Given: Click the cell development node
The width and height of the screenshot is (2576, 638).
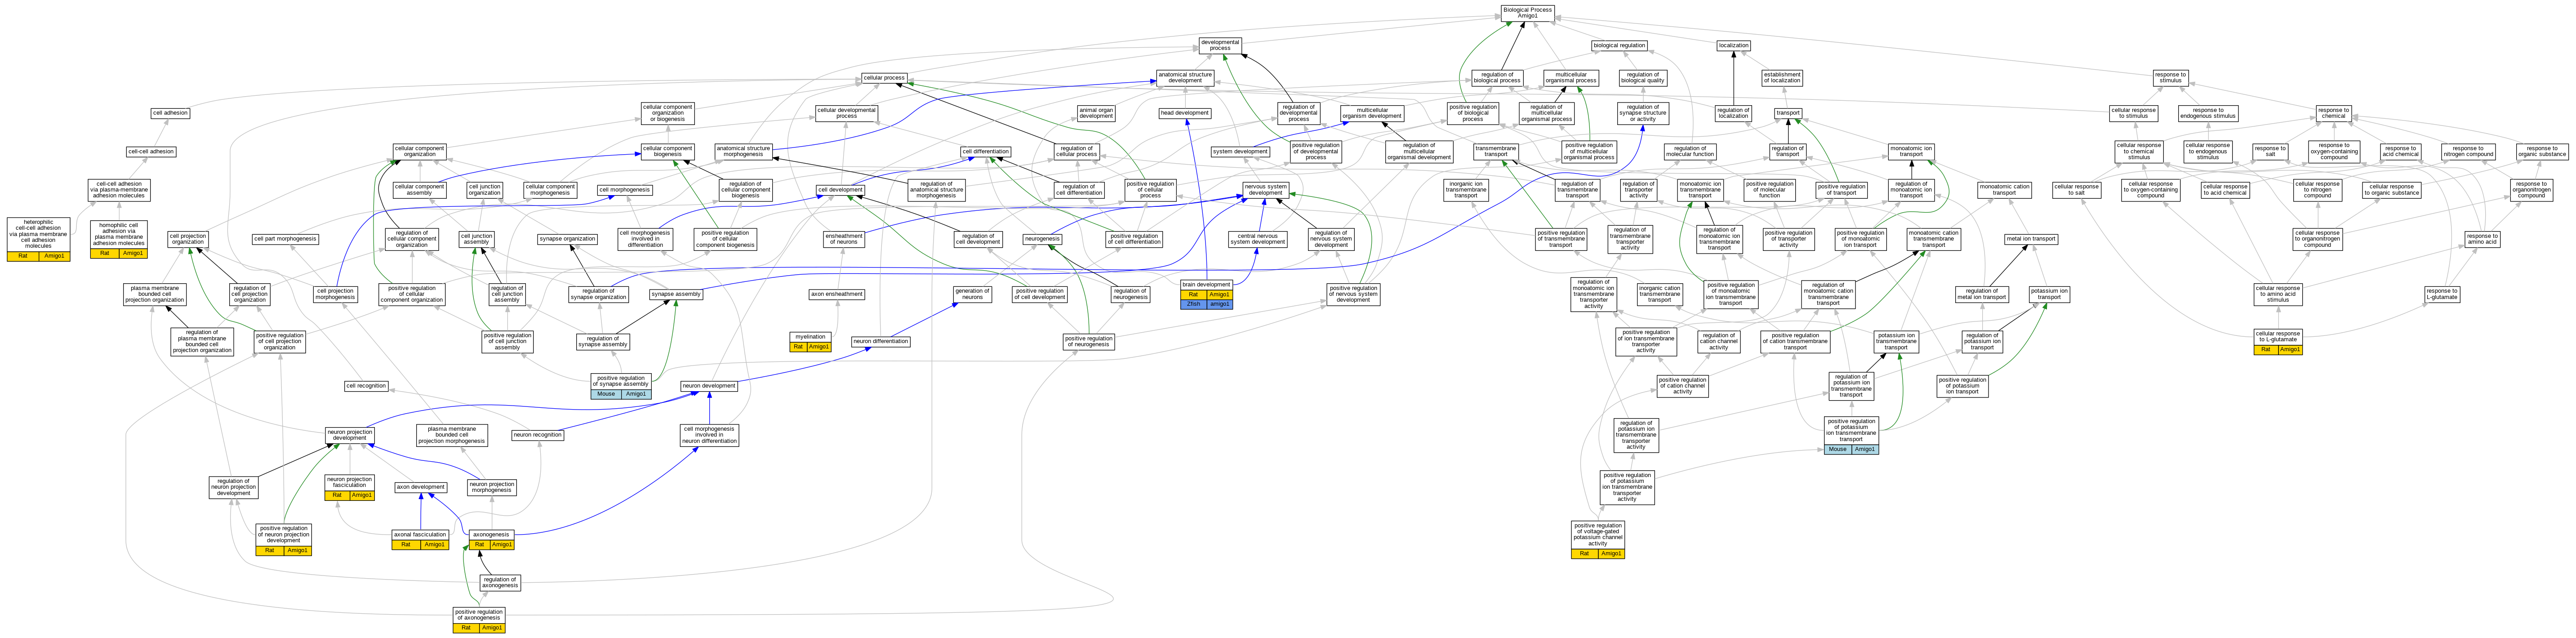Looking at the screenshot, I should pyautogui.click(x=840, y=190).
